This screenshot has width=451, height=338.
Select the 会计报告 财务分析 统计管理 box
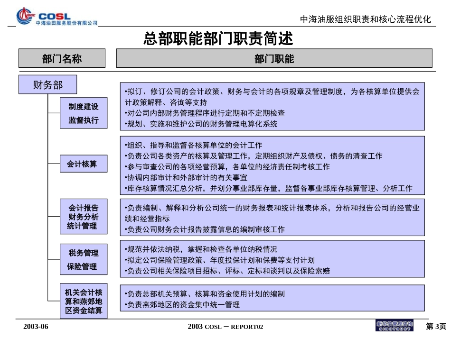(84, 217)
